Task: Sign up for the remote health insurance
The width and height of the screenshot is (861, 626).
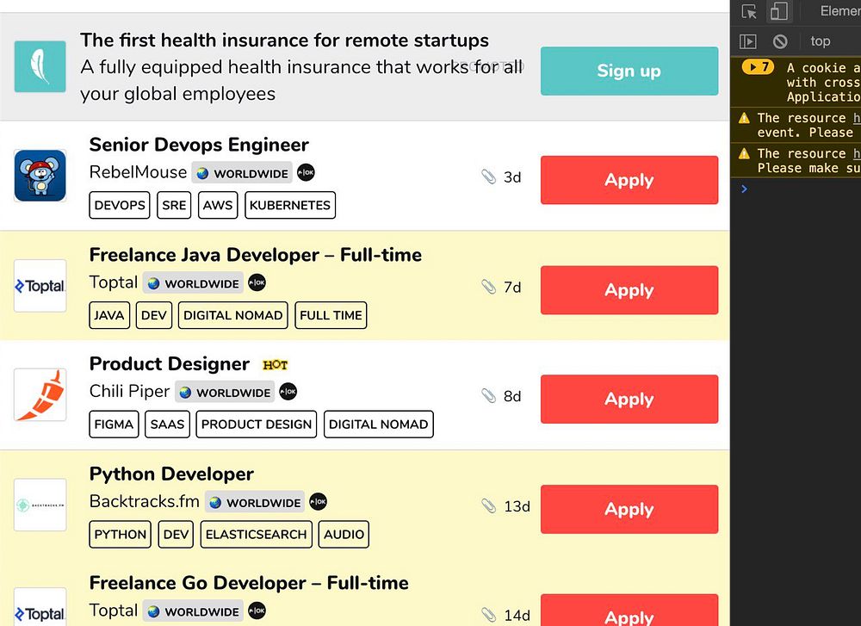Action: coord(629,71)
